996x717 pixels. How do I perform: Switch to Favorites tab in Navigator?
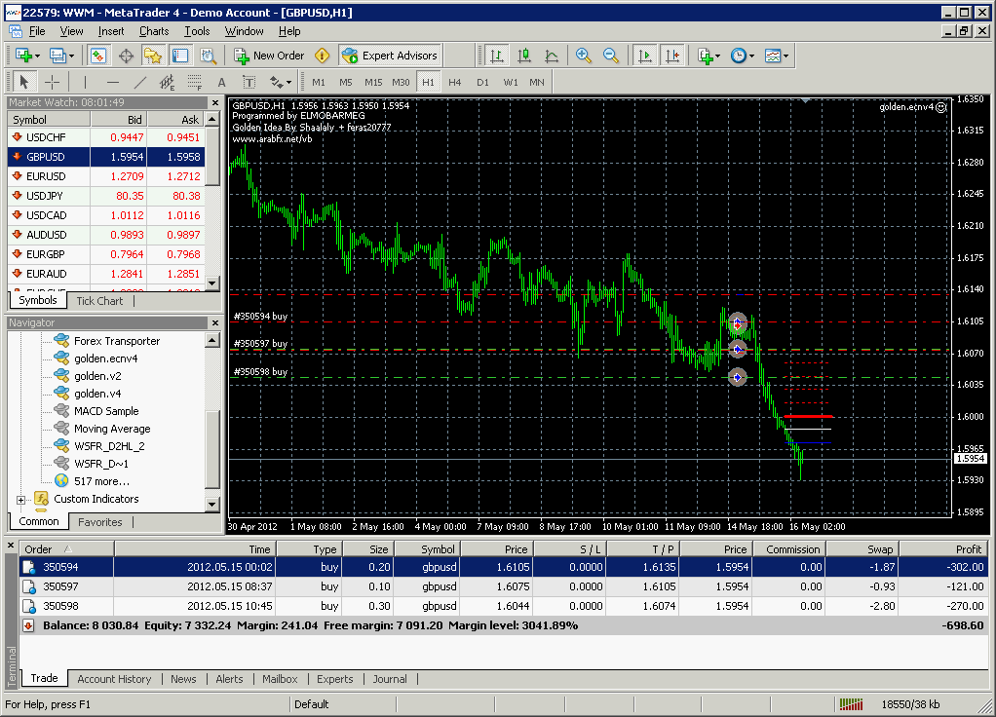tap(99, 522)
